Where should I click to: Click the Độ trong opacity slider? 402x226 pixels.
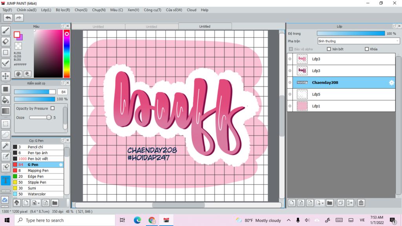[x=351, y=33]
